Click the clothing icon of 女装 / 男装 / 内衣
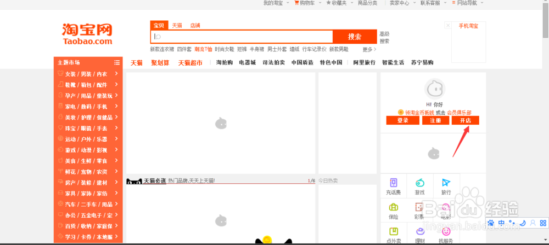This screenshot has height=245, width=549. [x=60, y=74]
